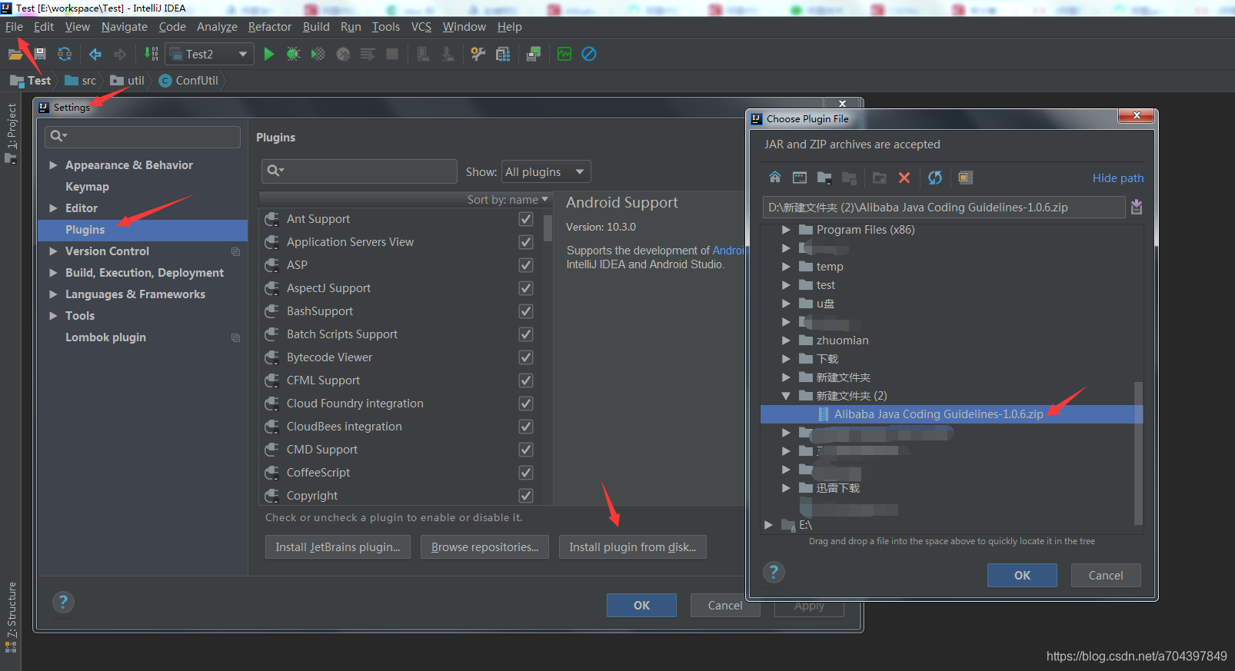Click the recent paths history icon beside path field

pos(1137,207)
